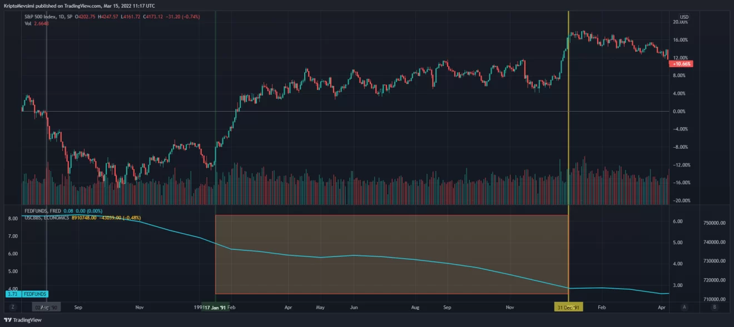Open the USD currency selector
Image resolution: width=734 pixels, height=327 pixels.
tap(684, 17)
